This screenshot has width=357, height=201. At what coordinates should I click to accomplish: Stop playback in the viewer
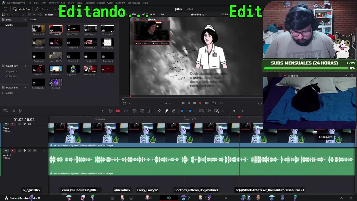(x=195, y=103)
